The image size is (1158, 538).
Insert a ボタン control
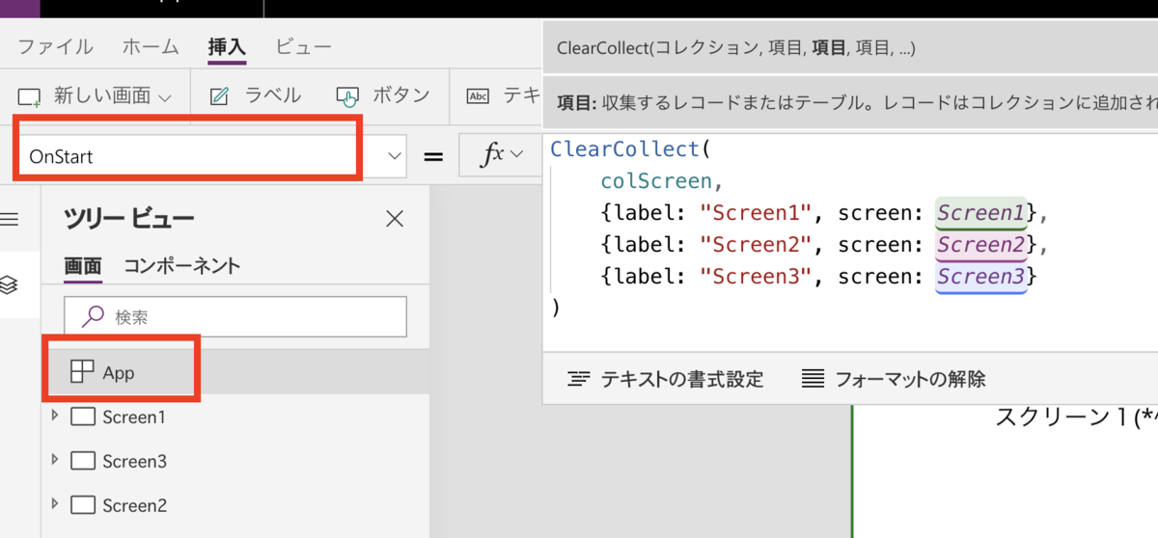(x=382, y=95)
